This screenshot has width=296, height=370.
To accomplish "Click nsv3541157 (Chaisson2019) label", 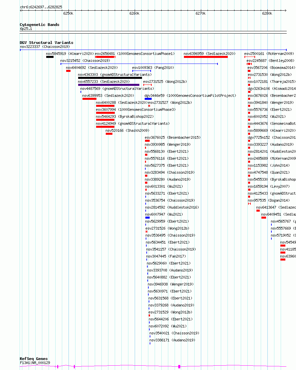I will (x=171, y=250).
